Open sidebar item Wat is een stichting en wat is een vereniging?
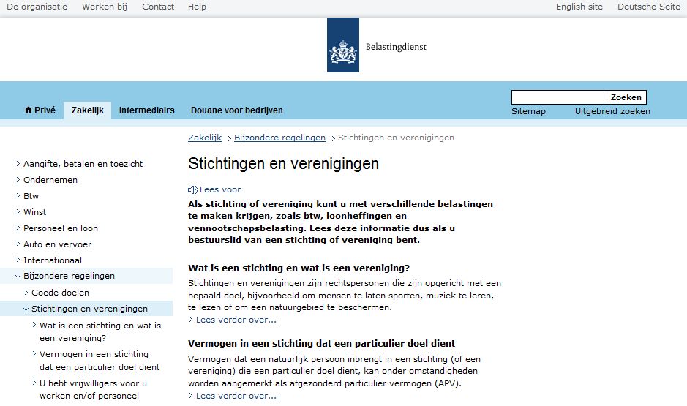Viewport: 687px width, 406px height. pos(100,331)
